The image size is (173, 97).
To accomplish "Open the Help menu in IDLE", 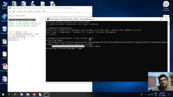I will (44, 11).
